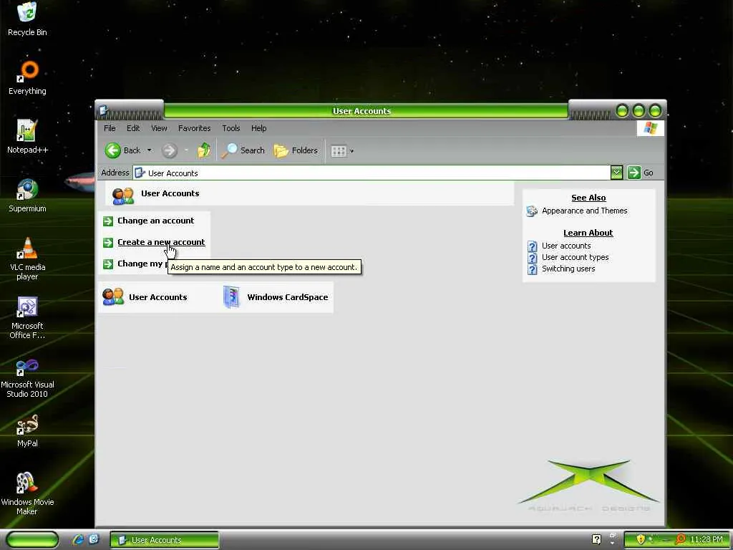Image resolution: width=733 pixels, height=550 pixels.
Task: Click the Create a new account link
Action: (161, 242)
